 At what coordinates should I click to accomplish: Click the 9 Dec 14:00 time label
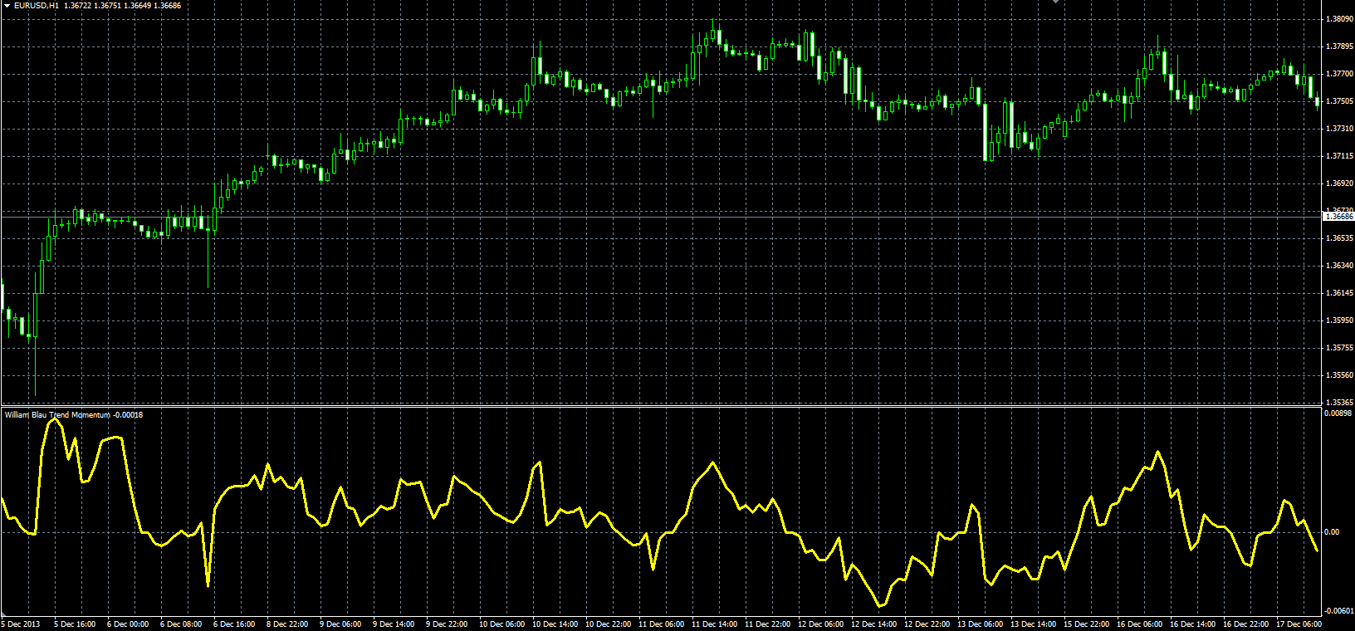394,624
